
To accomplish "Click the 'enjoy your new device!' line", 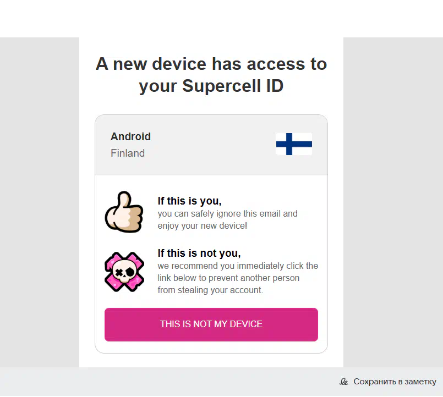I will pyautogui.click(x=202, y=225).
